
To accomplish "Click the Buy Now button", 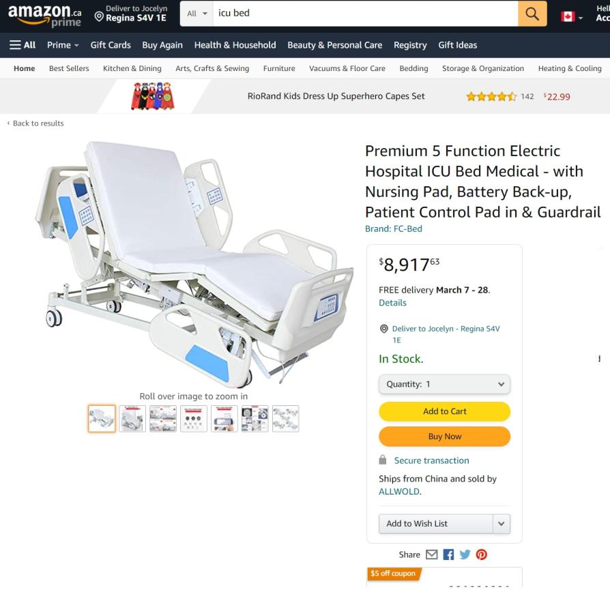I will tap(444, 437).
